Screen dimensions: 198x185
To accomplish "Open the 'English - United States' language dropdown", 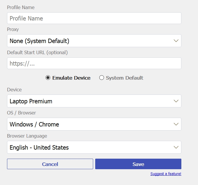I will pos(94,147).
